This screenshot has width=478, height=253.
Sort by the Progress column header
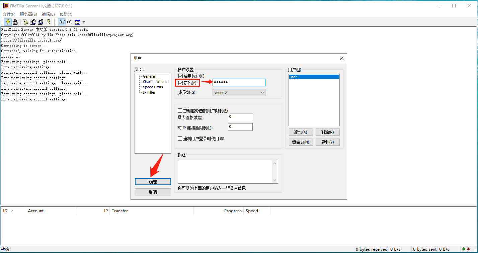pos(218,211)
